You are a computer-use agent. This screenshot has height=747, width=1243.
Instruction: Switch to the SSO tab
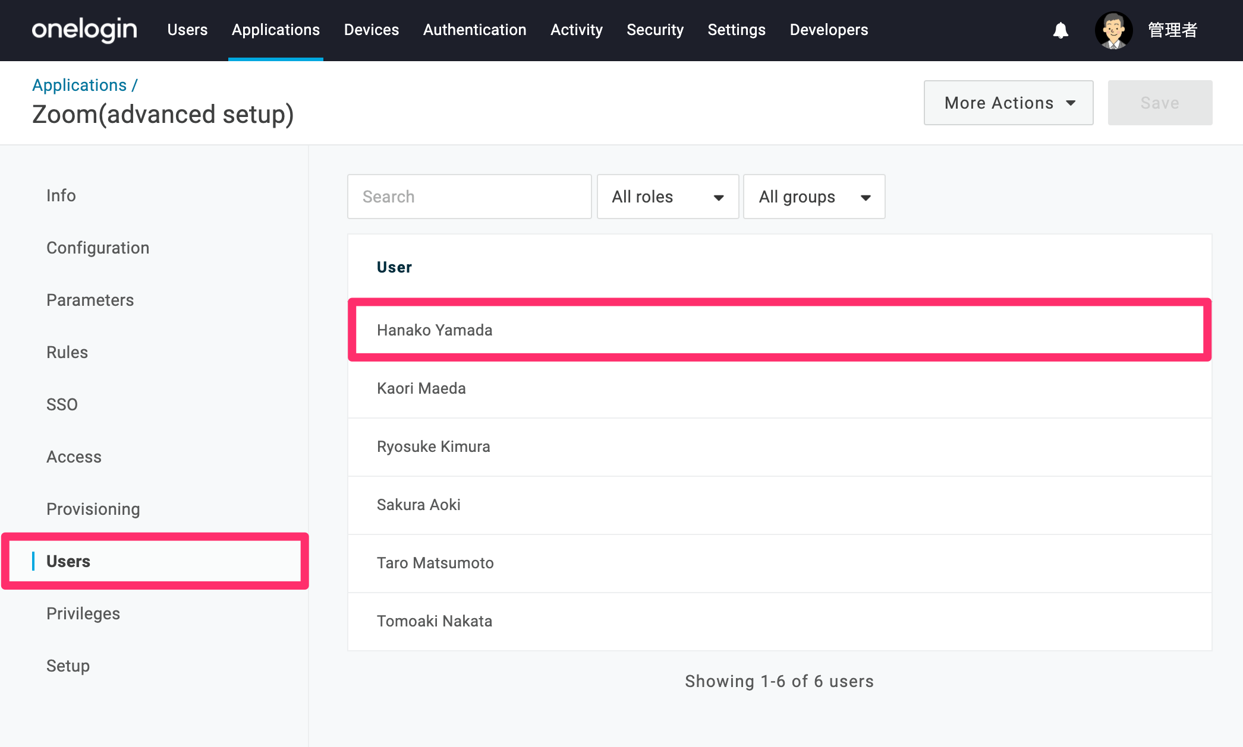coord(62,404)
